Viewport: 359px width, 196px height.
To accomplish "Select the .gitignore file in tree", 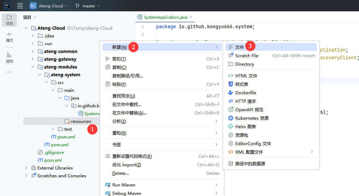I will [x=54, y=152].
